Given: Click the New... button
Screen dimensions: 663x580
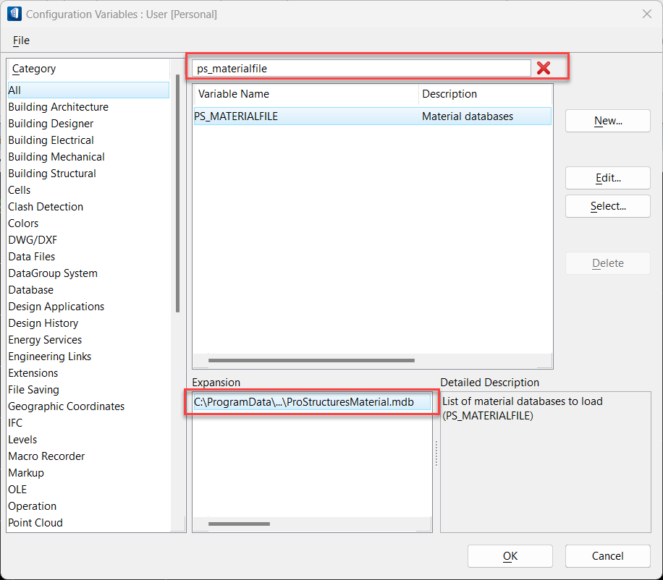Looking at the screenshot, I should [607, 121].
